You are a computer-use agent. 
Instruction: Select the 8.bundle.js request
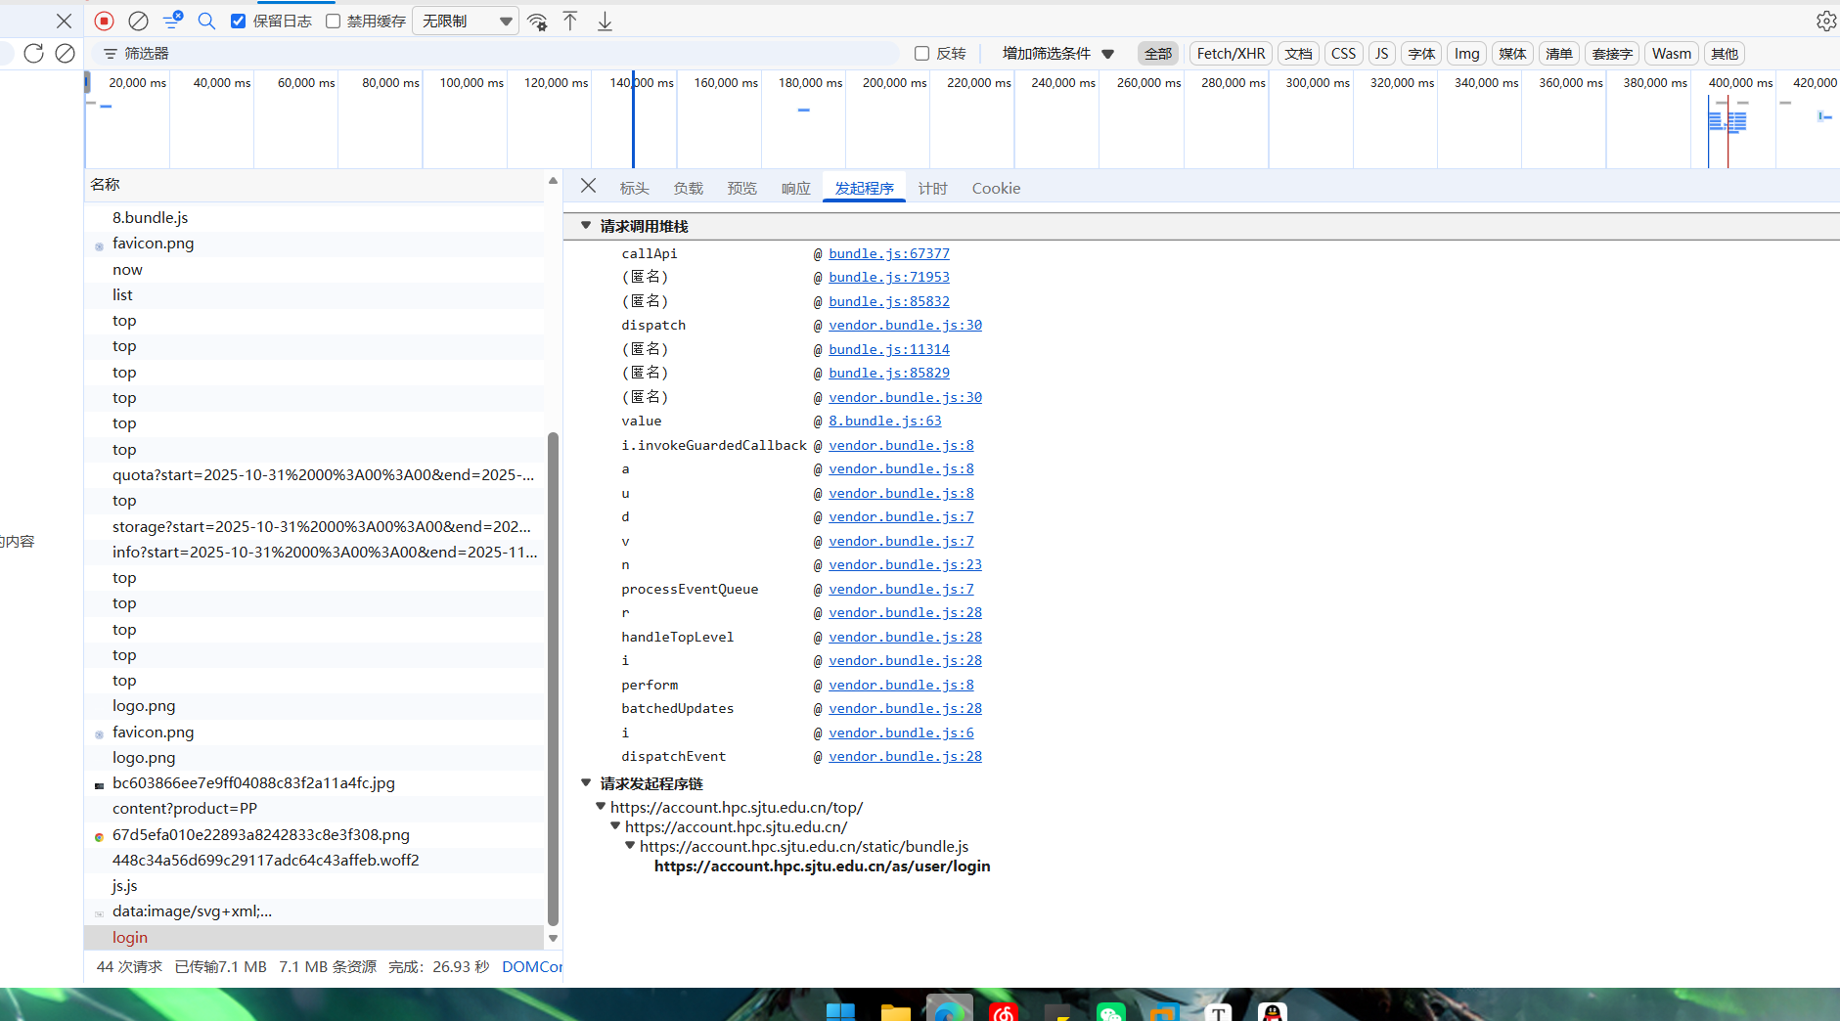(x=314, y=218)
